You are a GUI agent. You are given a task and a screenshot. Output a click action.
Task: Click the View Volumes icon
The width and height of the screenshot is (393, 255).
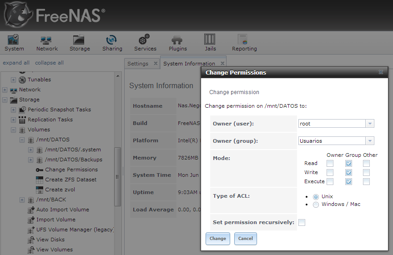point(31,250)
